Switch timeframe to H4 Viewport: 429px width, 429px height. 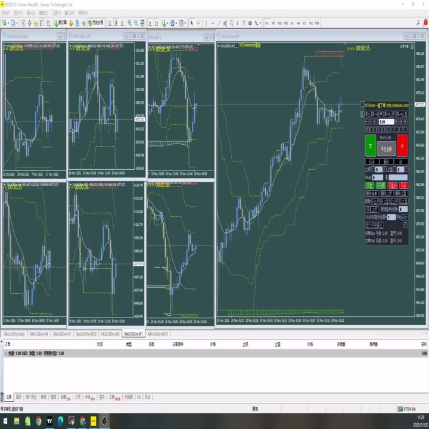pos(299,23)
